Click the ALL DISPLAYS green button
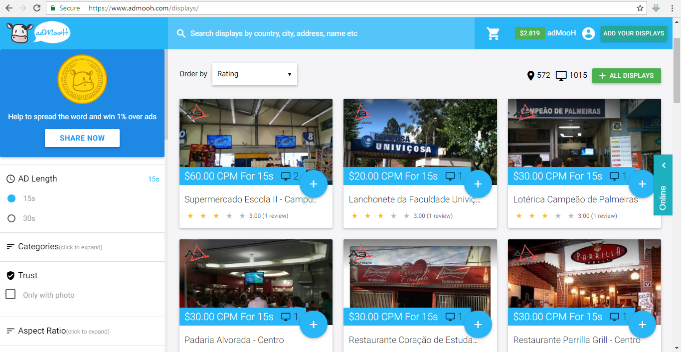This screenshot has height=352, width=681. pos(626,76)
